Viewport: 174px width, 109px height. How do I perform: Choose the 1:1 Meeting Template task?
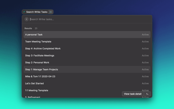pos(37,90)
